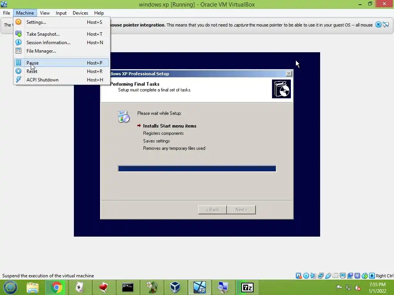Open Solitaire spade card on taskbar
This screenshot has height=295, width=394.
80,287
